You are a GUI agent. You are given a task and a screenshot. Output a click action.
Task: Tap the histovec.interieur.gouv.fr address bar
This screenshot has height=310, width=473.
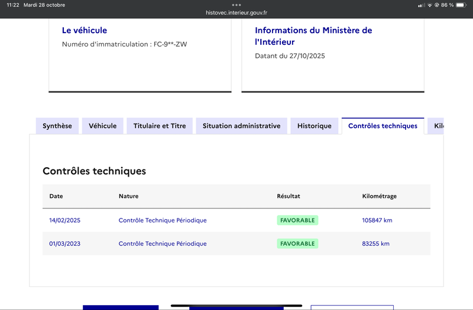point(237,12)
